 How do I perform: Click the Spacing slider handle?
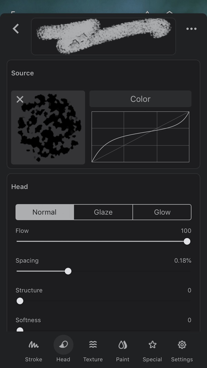(x=68, y=271)
